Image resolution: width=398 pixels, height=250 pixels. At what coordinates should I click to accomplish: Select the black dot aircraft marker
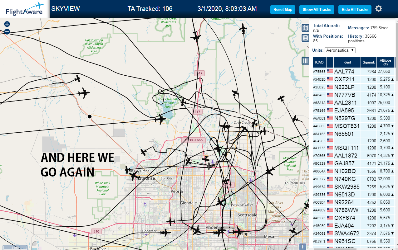point(90,116)
